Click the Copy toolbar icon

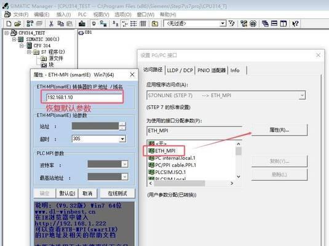[61, 23]
